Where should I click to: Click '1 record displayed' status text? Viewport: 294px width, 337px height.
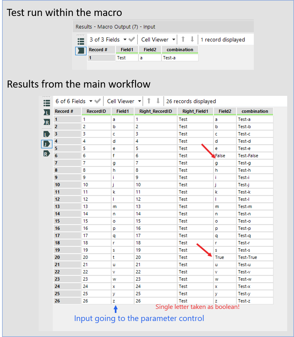(x=223, y=40)
